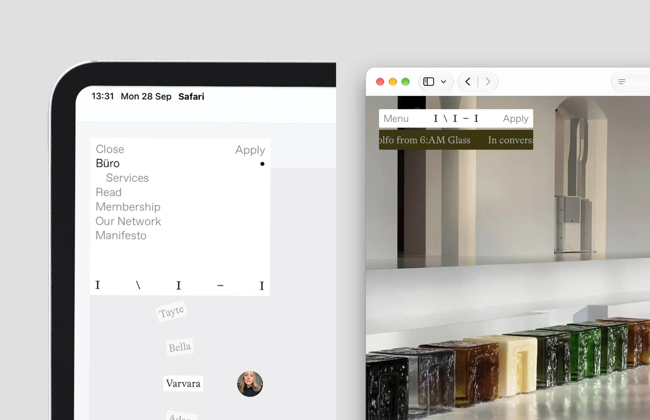Open the Manifesto menu item
The image size is (650, 420).
121,235
